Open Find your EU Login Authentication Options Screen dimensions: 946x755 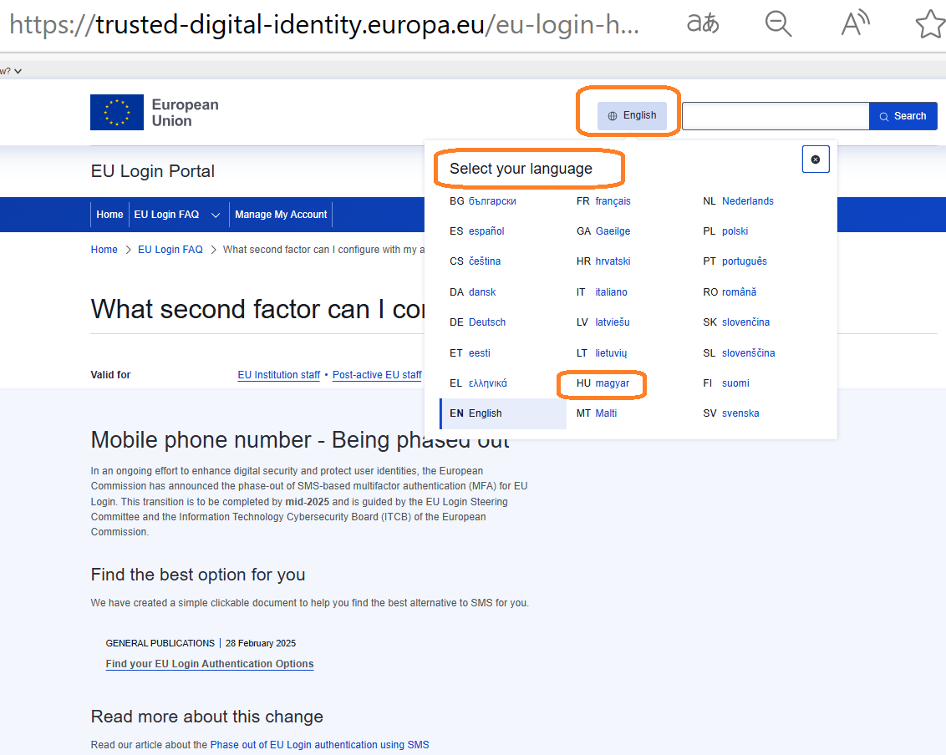(x=210, y=664)
